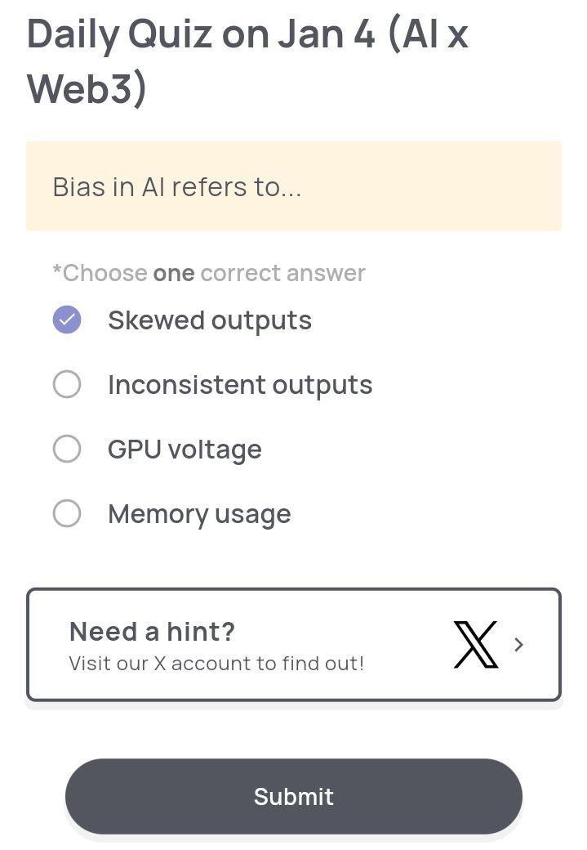The width and height of the screenshot is (587, 850).
Task: Click the Daily Quiz on Jan 4 title
Action: (x=245, y=57)
